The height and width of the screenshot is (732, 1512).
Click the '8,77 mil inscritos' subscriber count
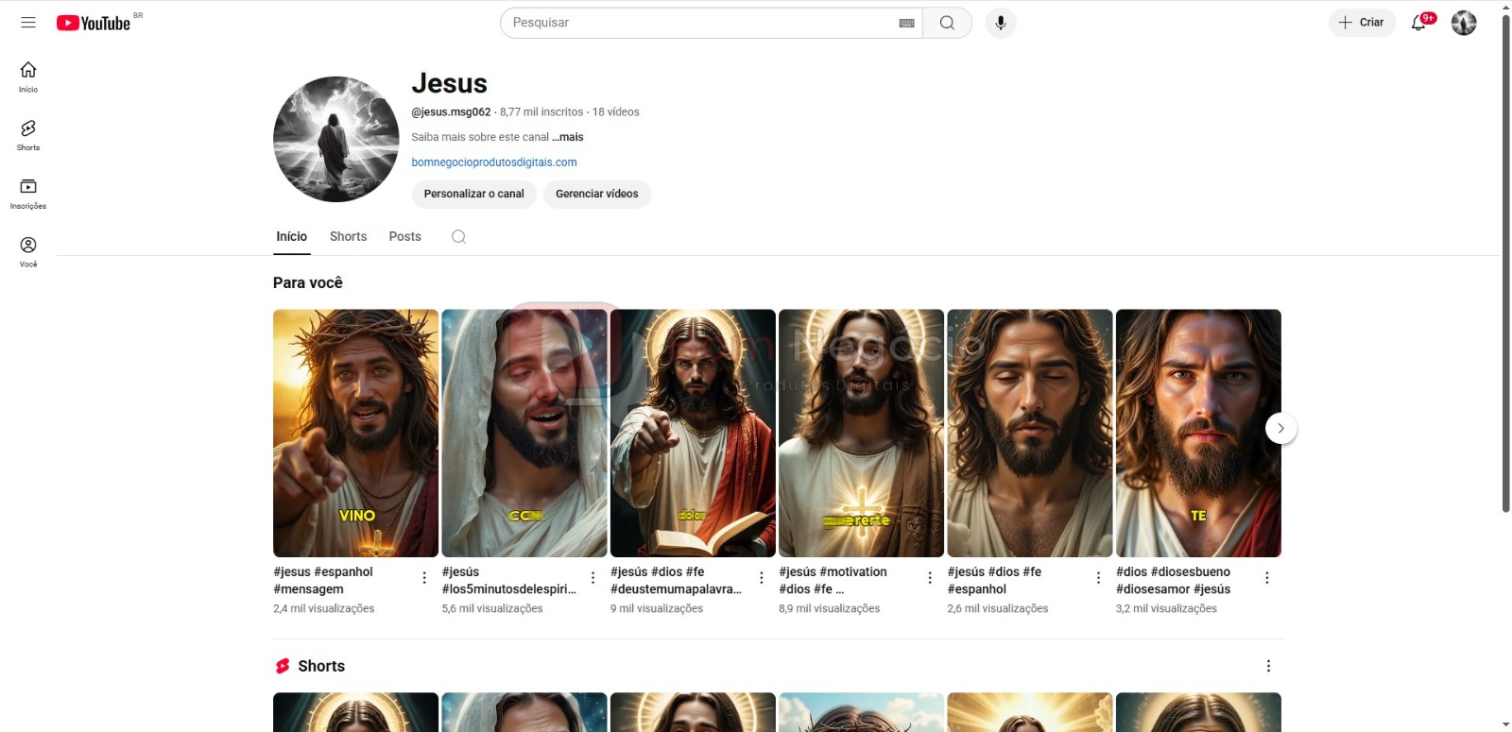pyautogui.click(x=541, y=112)
